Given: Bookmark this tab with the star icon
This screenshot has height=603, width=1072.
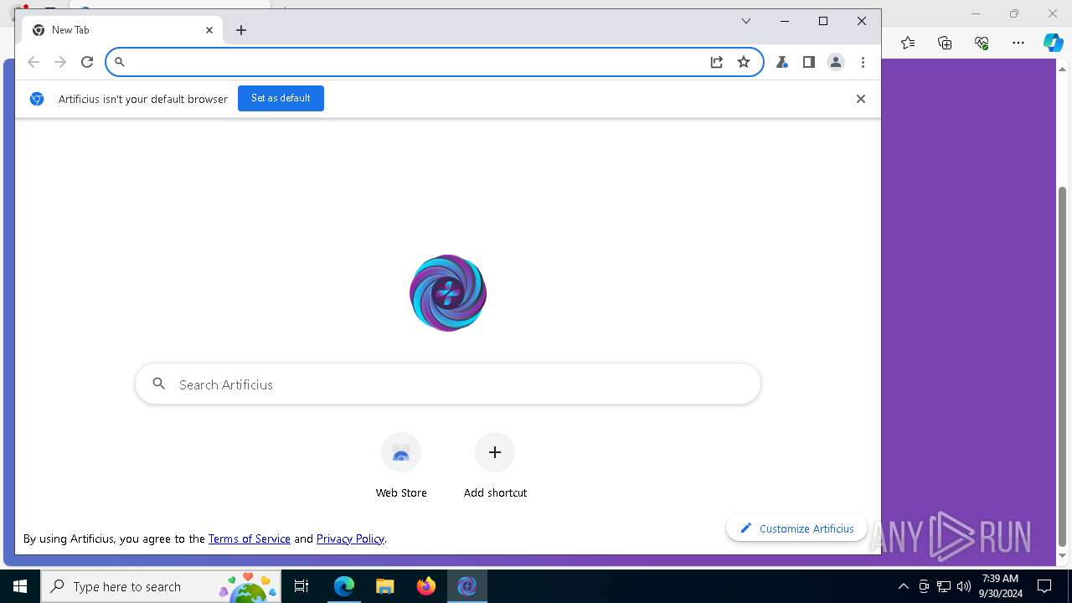Looking at the screenshot, I should 744,62.
